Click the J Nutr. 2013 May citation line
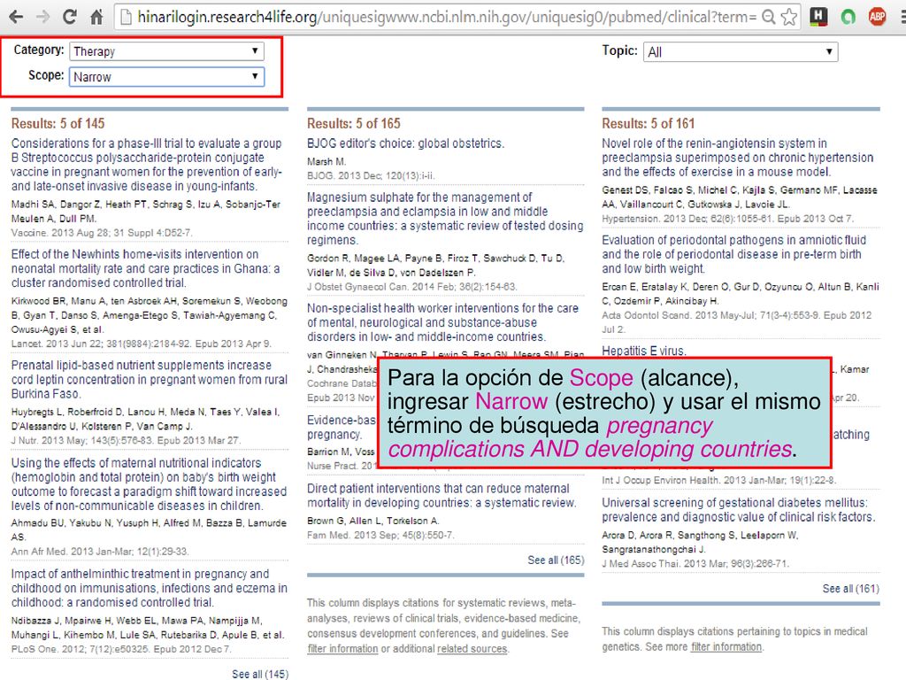906x680 pixels. point(126,441)
